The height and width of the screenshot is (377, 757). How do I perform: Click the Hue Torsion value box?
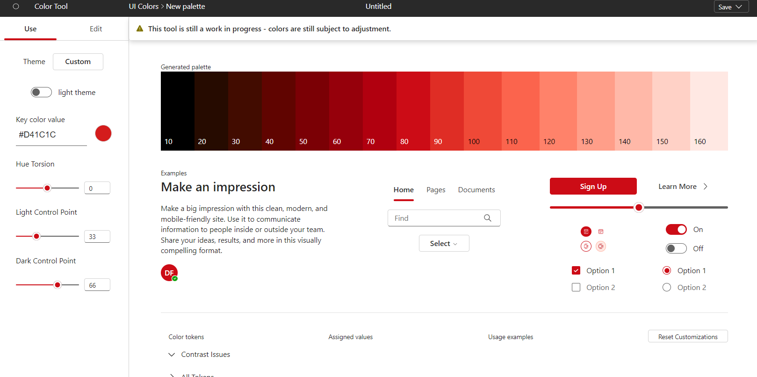pos(97,188)
